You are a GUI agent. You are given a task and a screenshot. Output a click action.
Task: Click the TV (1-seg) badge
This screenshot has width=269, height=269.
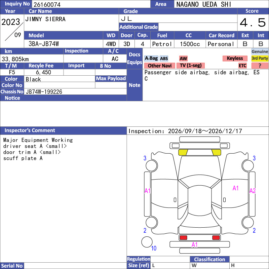(x=191, y=66)
